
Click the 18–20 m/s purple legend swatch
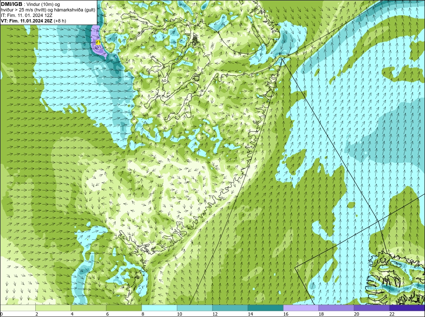click(336, 308)
